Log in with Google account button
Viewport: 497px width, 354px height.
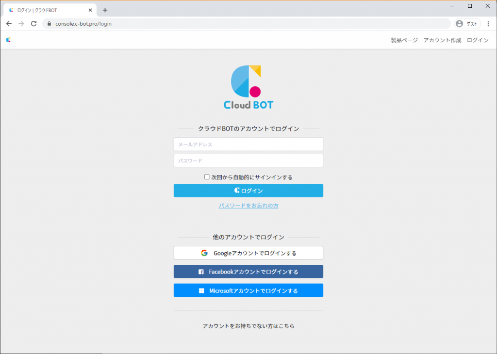248,253
